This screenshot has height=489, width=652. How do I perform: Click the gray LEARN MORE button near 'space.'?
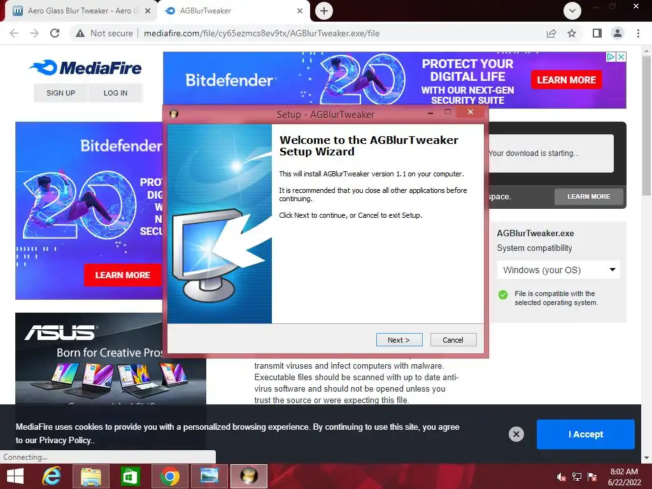point(589,196)
